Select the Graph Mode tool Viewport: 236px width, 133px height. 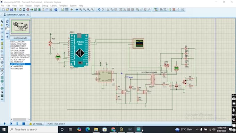2,55
